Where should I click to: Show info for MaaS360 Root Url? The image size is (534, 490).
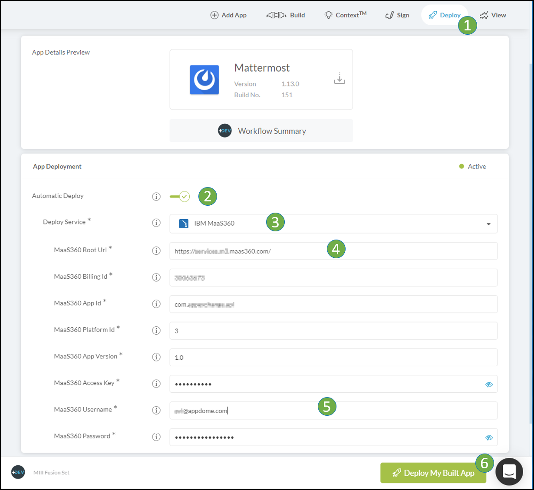coord(156,251)
